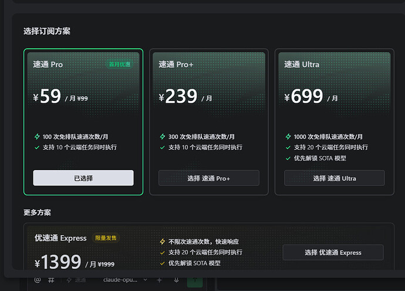Click the 选择订阅方案 heading
The height and width of the screenshot is (291, 405).
point(47,31)
